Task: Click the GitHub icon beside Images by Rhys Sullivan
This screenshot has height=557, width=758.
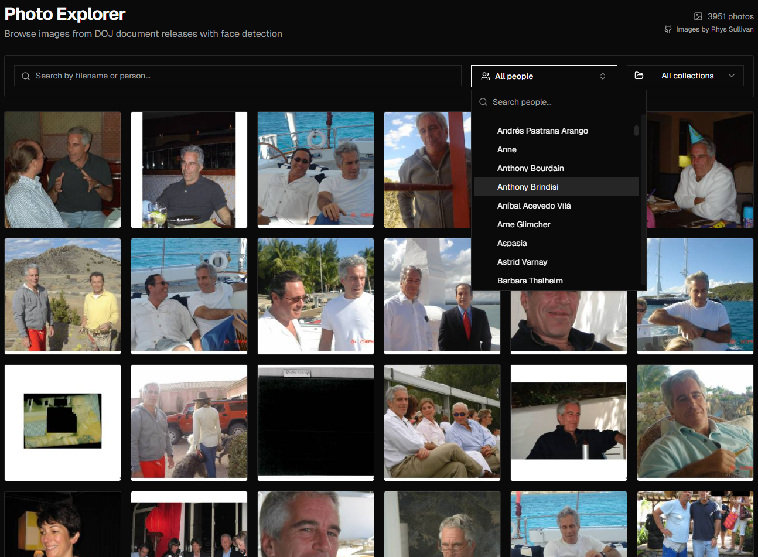Action: click(x=668, y=29)
